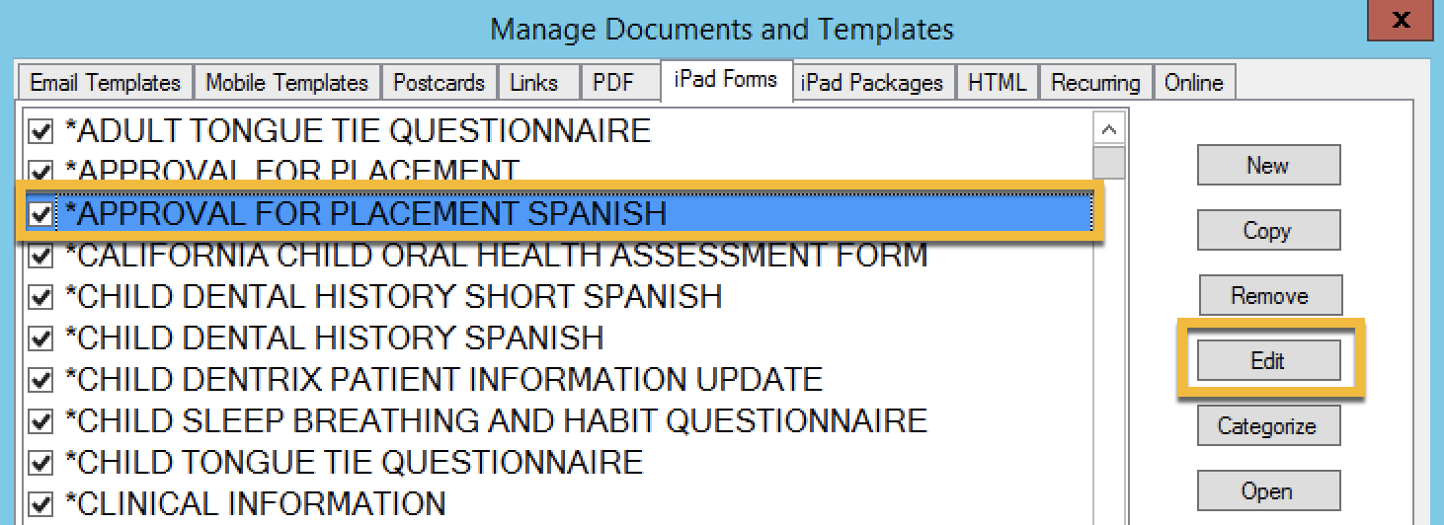Click the New button
This screenshot has height=525, width=1444.
(x=1267, y=165)
